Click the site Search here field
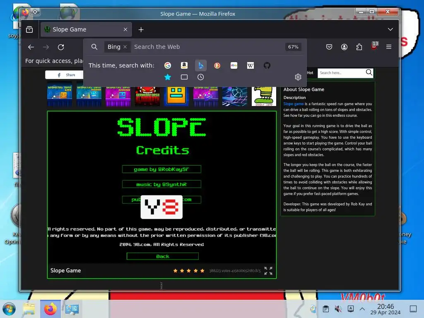 pos(342,73)
